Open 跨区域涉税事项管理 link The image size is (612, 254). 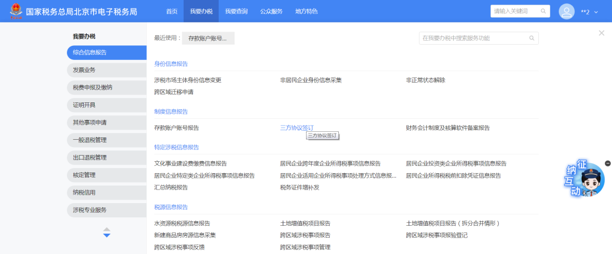coord(305,247)
